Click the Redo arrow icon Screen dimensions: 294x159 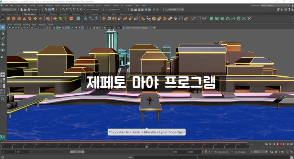point(36,9)
